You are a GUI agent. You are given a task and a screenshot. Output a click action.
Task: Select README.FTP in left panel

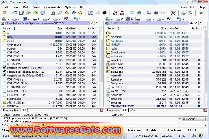tap(50, 95)
